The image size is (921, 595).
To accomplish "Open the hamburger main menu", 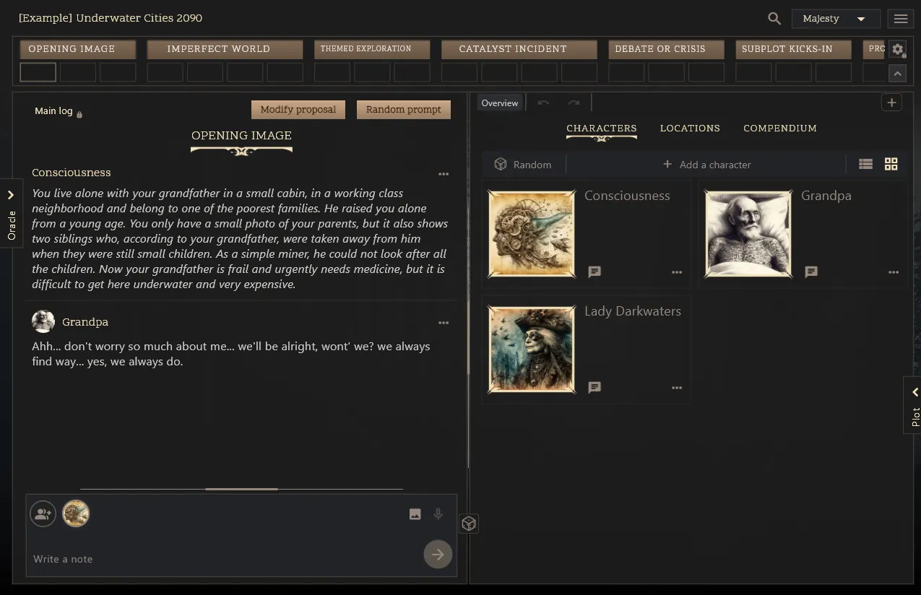I will [900, 19].
